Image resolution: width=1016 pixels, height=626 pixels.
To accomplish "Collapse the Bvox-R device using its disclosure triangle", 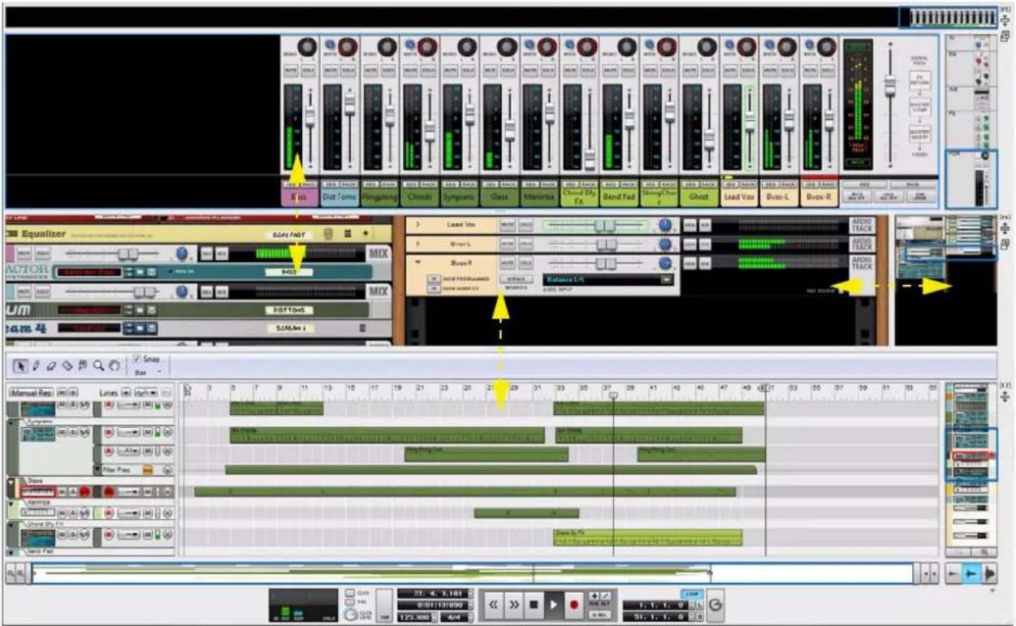I will (x=418, y=261).
